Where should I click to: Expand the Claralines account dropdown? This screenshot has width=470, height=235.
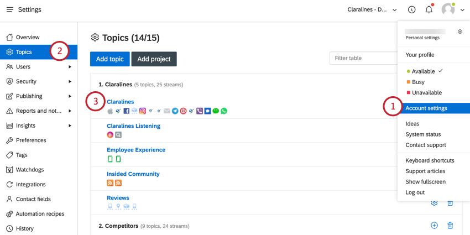pos(372,10)
